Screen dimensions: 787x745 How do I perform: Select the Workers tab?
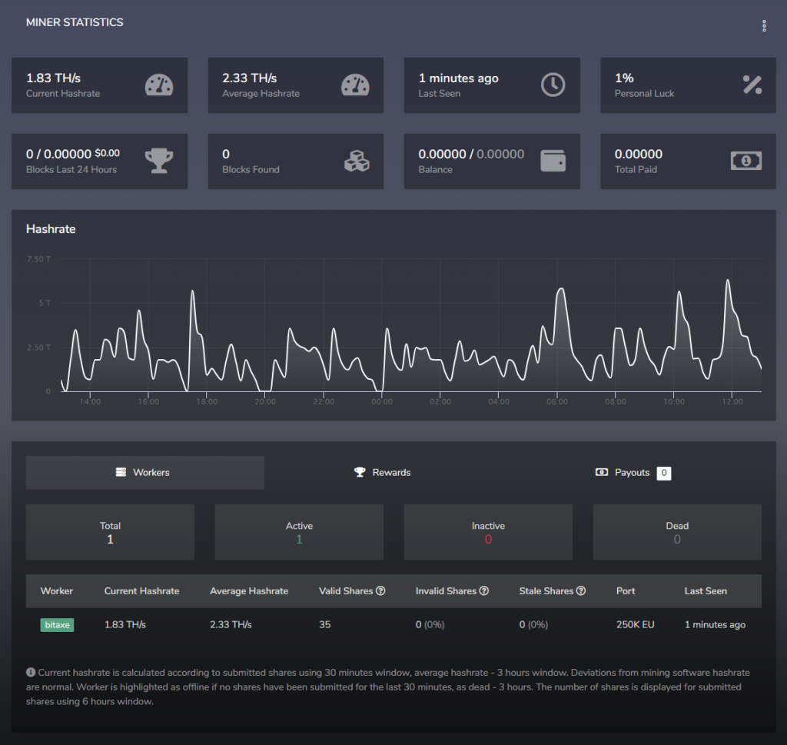click(144, 473)
